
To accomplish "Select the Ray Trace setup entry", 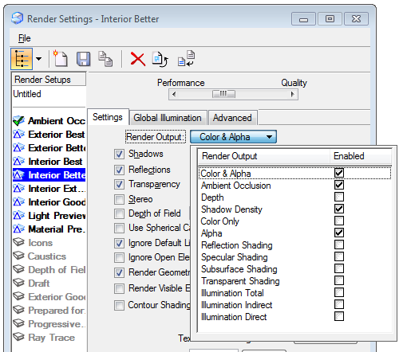I will click(45, 338).
